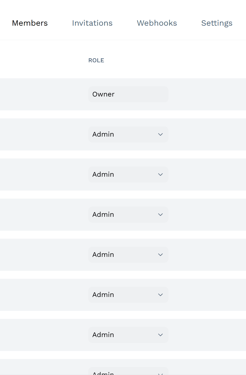246x375 pixels.
Task: Open the sixth Admin role dropdown
Action: pos(128,335)
